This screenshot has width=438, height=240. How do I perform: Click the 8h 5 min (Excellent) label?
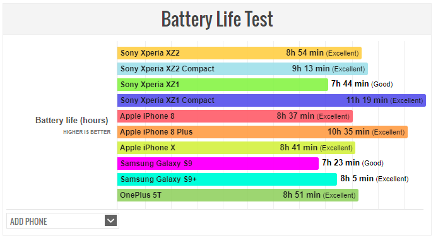click(x=374, y=179)
